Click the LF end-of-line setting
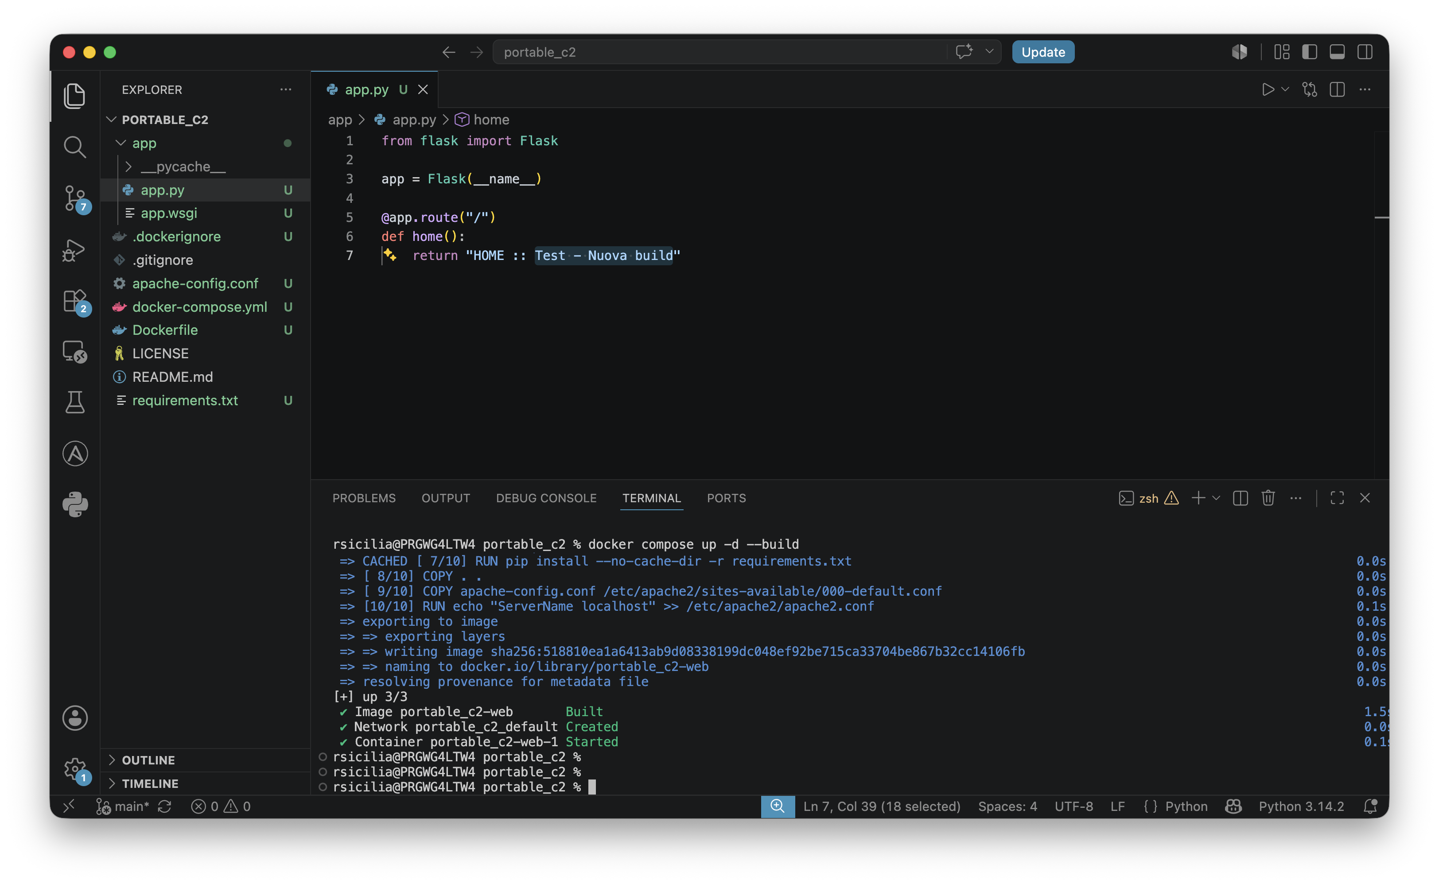This screenshot has height=884, width=1439. 1117,806
